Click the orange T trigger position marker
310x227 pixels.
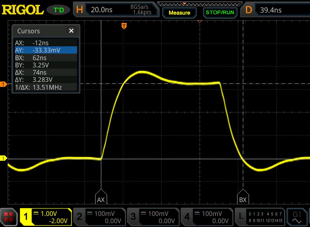point(124,26)
